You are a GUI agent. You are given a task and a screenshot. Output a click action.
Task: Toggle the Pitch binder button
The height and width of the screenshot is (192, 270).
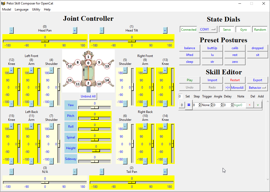point(71,116)
